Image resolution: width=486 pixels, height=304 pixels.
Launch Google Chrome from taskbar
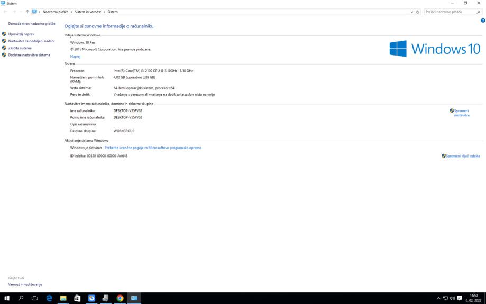[120, 298]
